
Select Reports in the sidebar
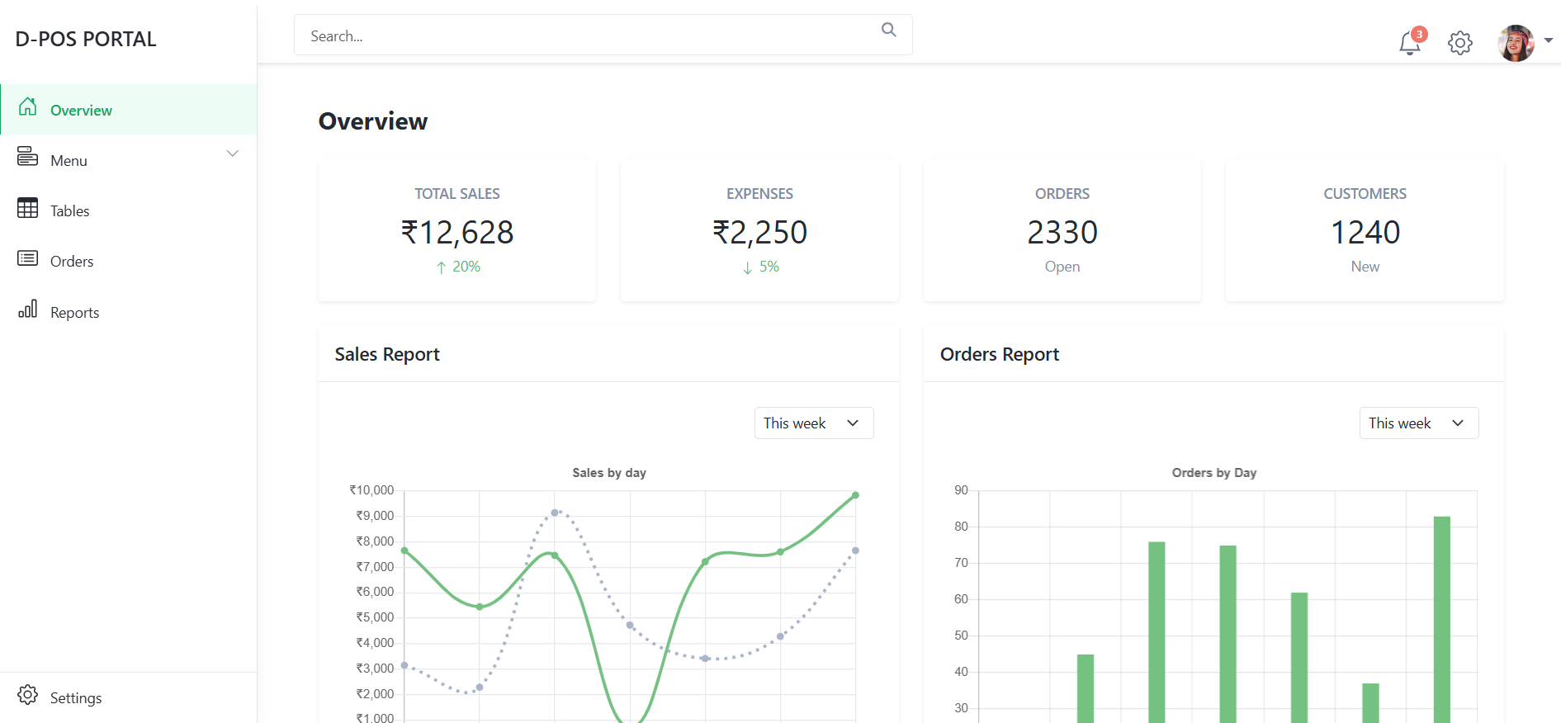click(74, 313)
